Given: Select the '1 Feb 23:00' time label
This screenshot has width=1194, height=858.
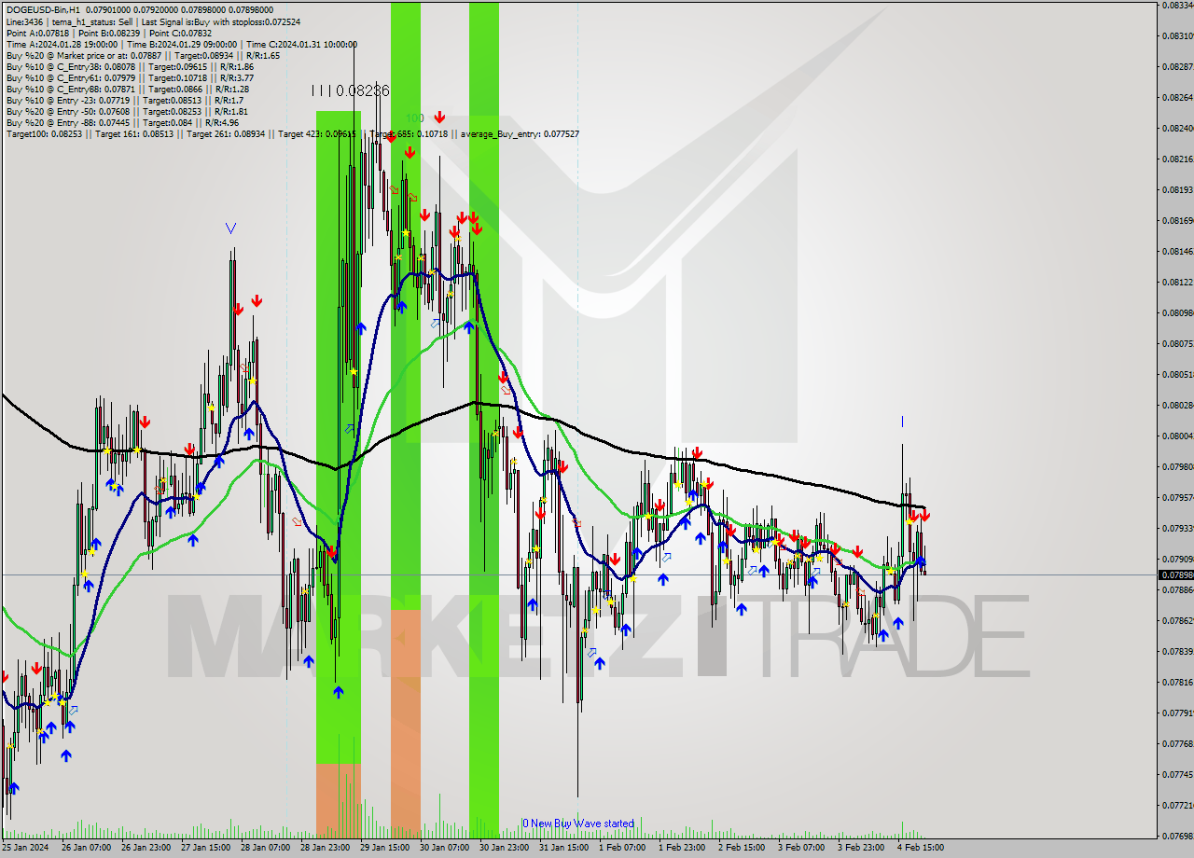Looking at the screenshot, I should pyautogui.click(x=681, y=848).
